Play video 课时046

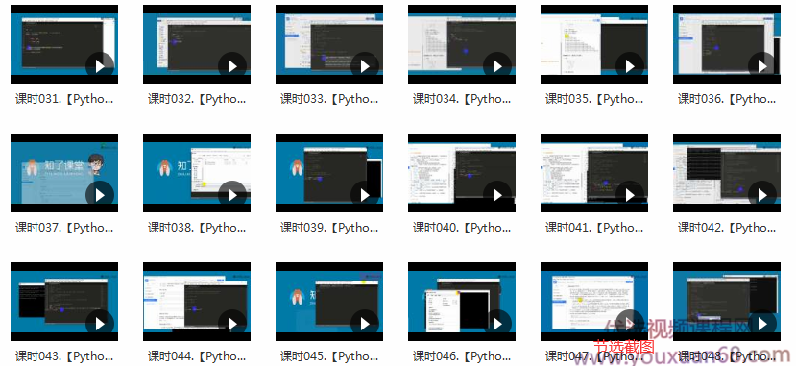(x=497, y=324)
